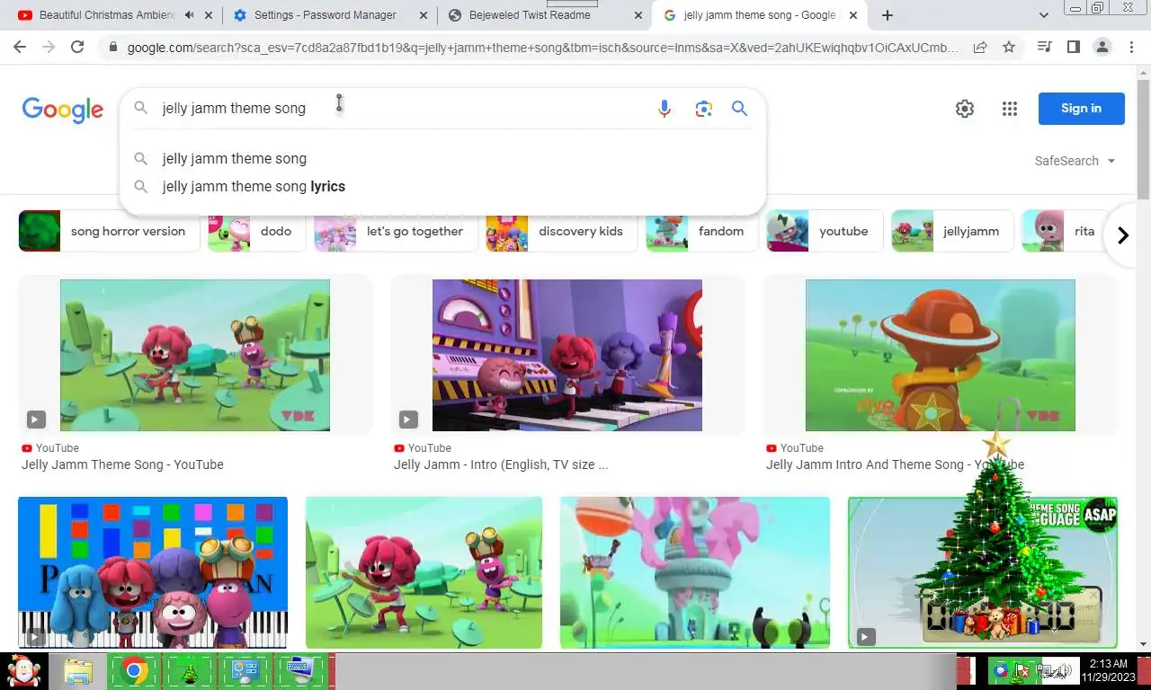This screenshot has height=690, width=1151.
Task: Toggle the Chrome side panel
Action: [1074, 47]
